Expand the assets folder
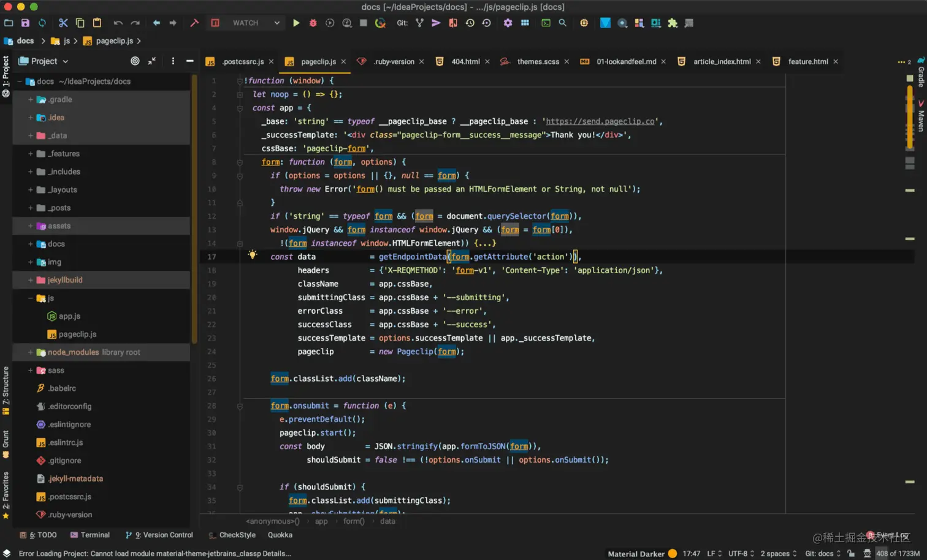The image size is (927, 560). pyautogui.click(x=30, y=225)
